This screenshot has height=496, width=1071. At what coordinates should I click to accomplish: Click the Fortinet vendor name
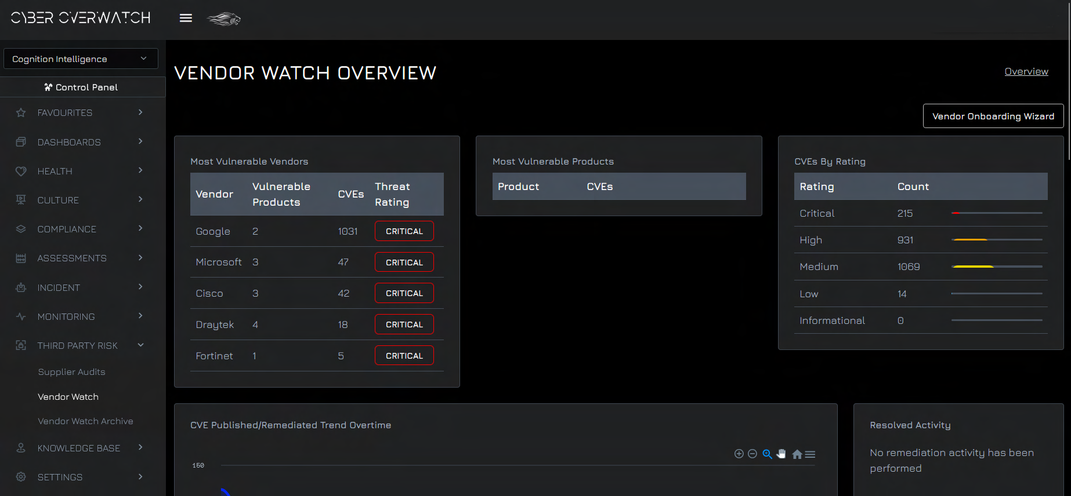[x=214, y=356]
